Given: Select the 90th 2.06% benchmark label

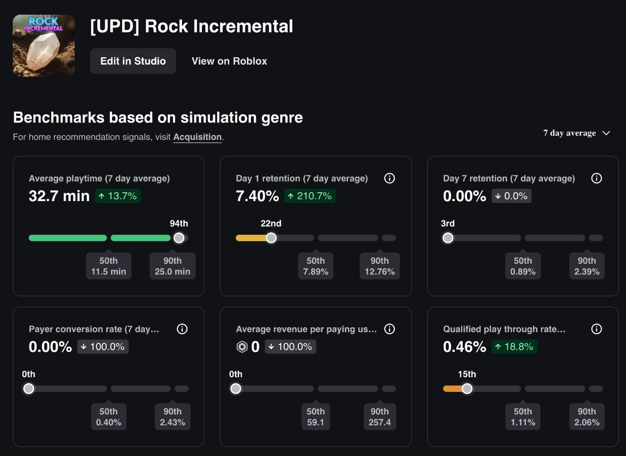Looking at the screenshot, I should point(587,417).
